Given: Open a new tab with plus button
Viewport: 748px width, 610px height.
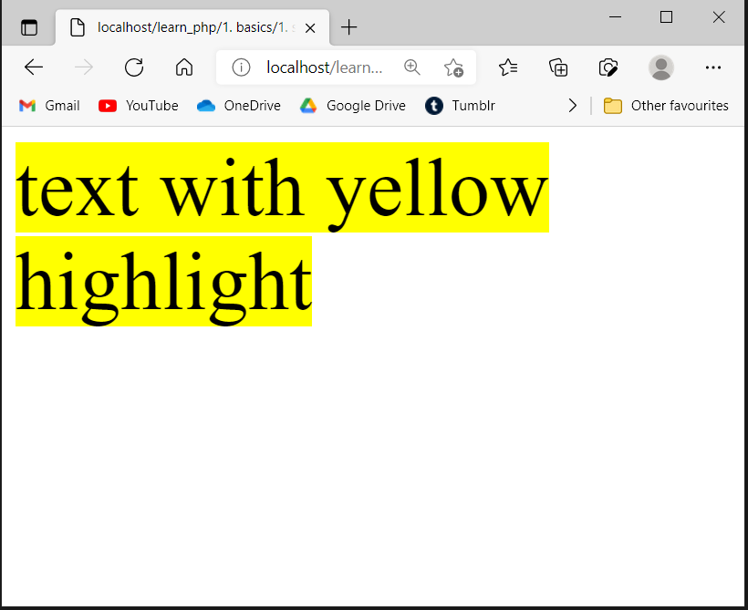Looking at the screenshot, I should (348, 27).
